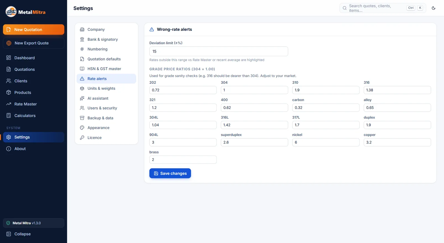The image size is (444, 243).
Task: Click the 304 grade ratio field
Action: 254,90
